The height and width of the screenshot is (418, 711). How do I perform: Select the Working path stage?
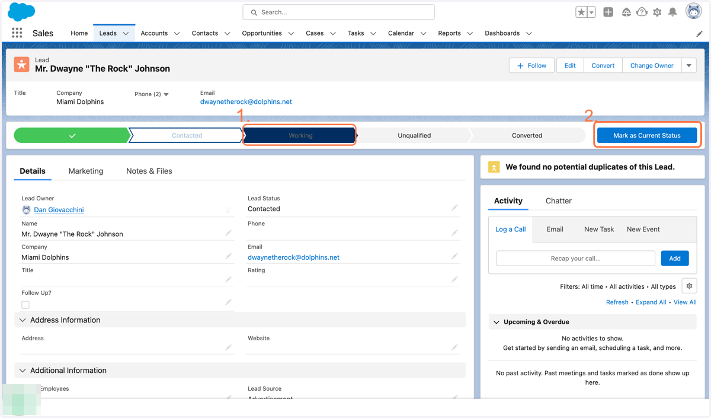(x=300, y=136)
